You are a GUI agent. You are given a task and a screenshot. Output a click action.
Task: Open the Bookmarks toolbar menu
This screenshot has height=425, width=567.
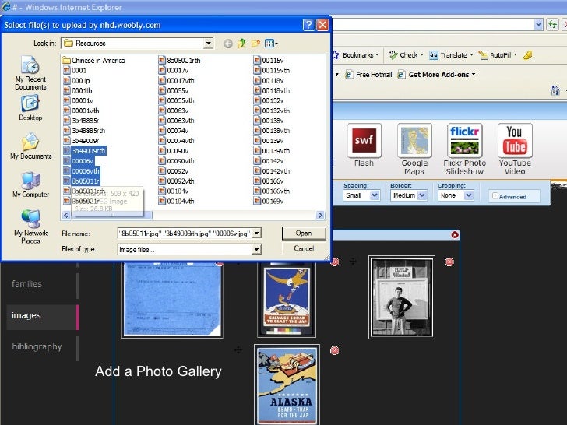coord(356,55)
